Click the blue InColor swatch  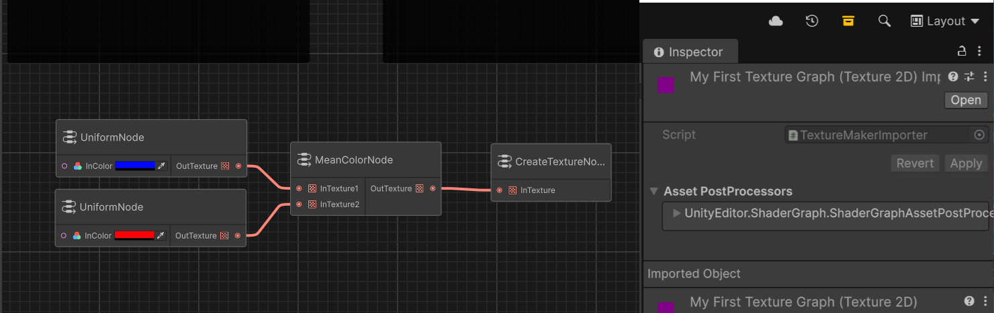pyautogui.click(x=135, y=166)
